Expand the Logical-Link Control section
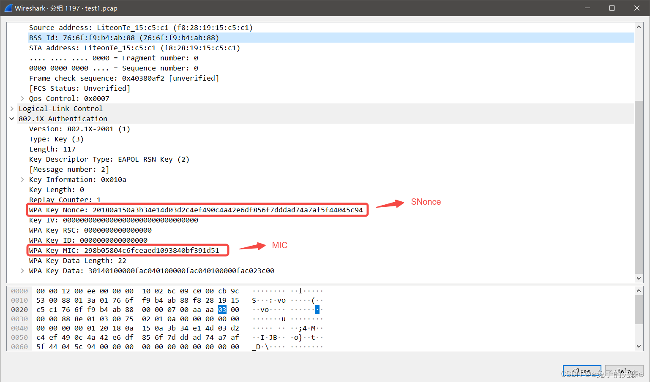The height and width of the screenshot is (382, 650). (12, 108)
